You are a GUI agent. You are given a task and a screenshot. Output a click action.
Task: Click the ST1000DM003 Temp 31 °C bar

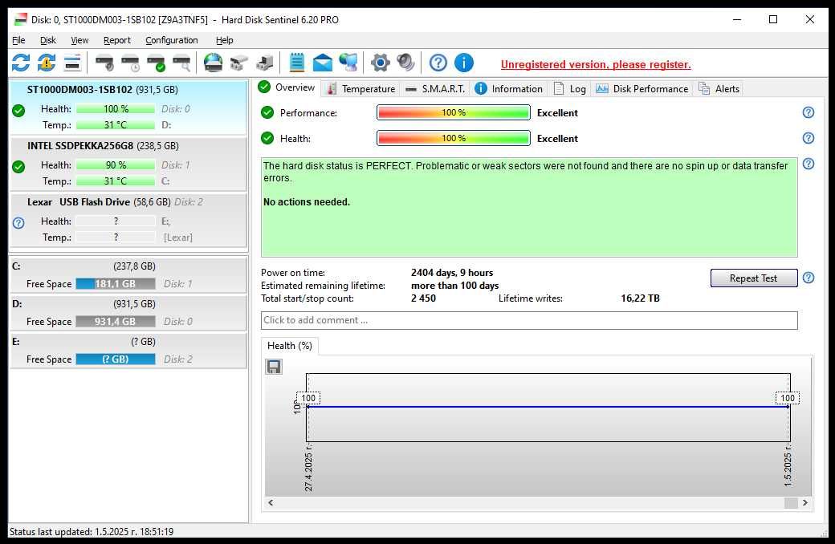click(116, 125)
